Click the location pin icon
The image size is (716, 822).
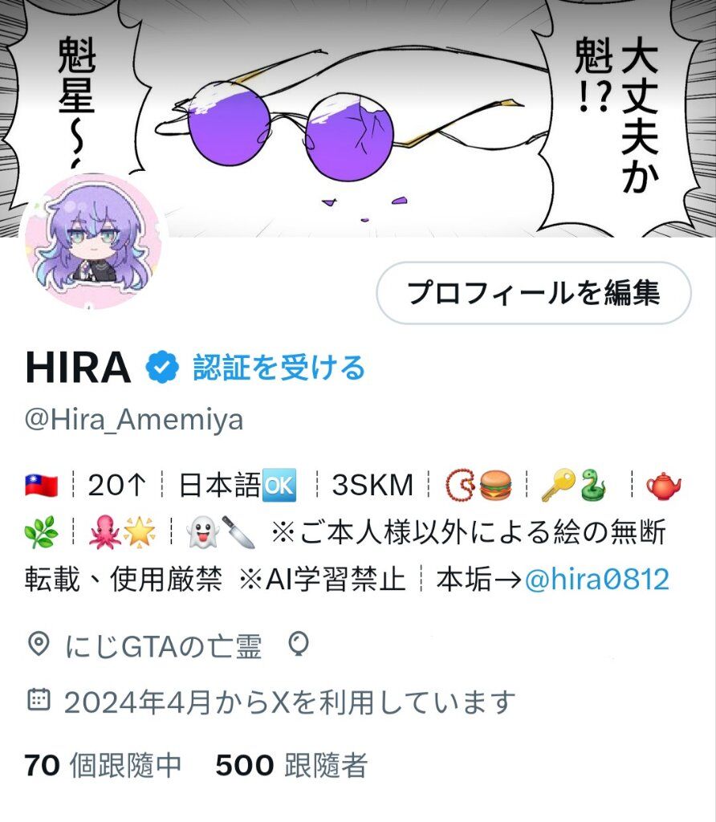point(39,645)
